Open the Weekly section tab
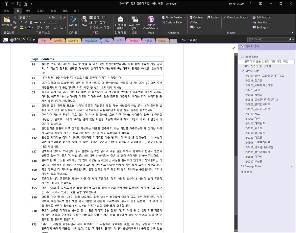Screen dimensions: 296x233 point(58,40)
